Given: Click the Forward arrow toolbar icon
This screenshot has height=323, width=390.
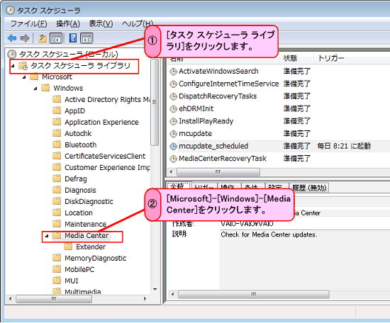Looking at the screenshot, I should (x=25, y=38).
